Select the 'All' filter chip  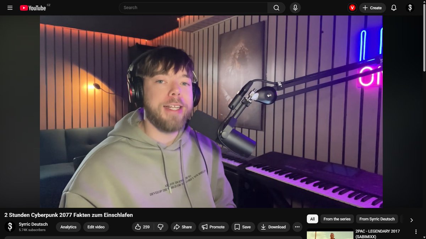coord(312,219)
